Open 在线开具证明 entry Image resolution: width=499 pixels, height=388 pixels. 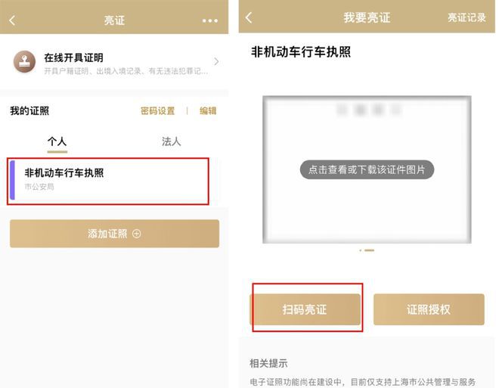pyautogui.click(x=114, y=62)
